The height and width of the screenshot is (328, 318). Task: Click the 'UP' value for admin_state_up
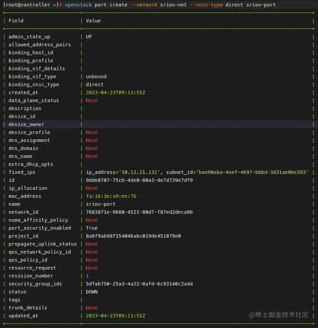pyautogui.click(x=89, y=37)
